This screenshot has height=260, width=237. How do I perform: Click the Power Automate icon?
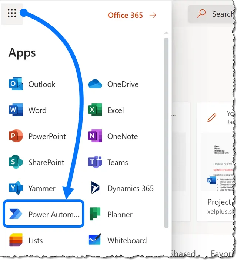point(16,214)
